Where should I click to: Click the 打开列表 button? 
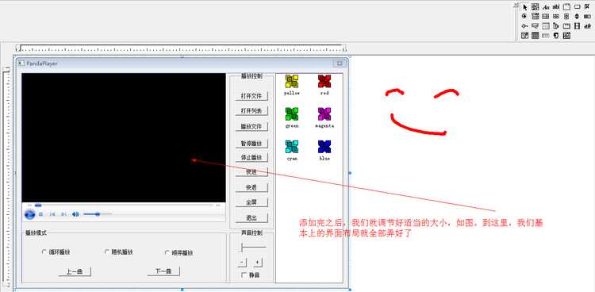(251, 111)
